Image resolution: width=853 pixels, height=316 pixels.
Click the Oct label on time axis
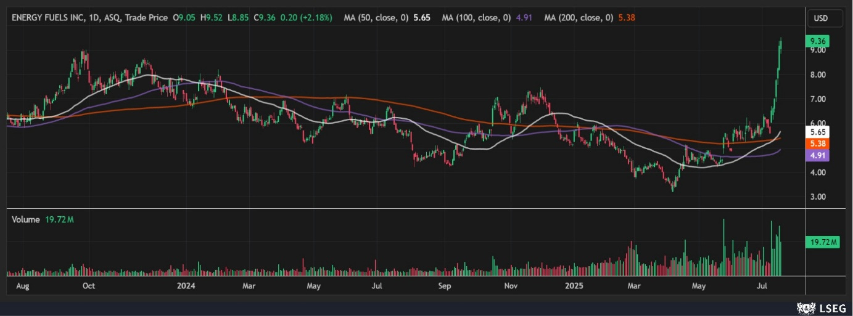88,286
